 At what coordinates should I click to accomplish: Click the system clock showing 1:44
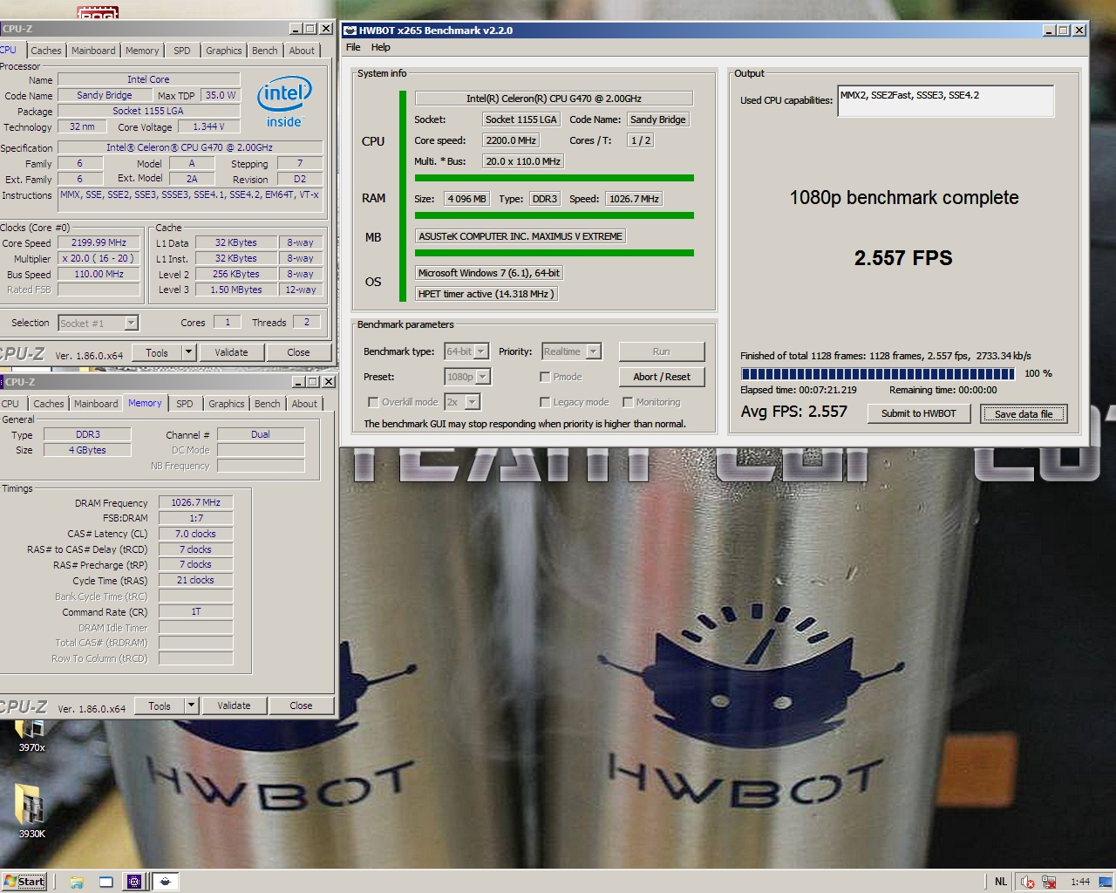click(x=1080, y=882)
